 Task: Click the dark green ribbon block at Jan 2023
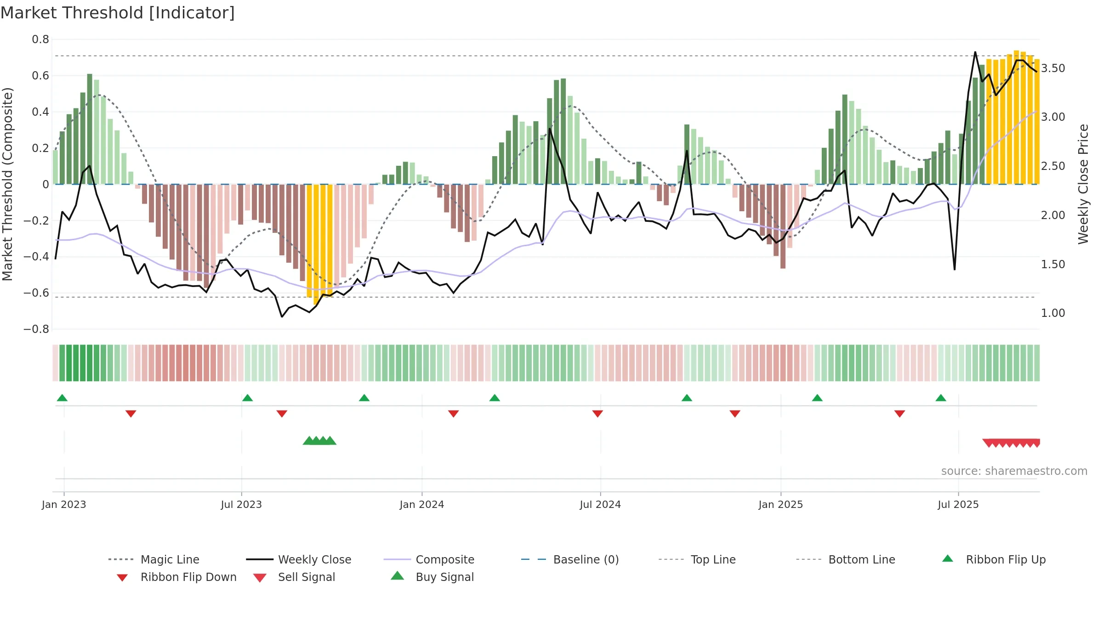click(x=79, y=363)
